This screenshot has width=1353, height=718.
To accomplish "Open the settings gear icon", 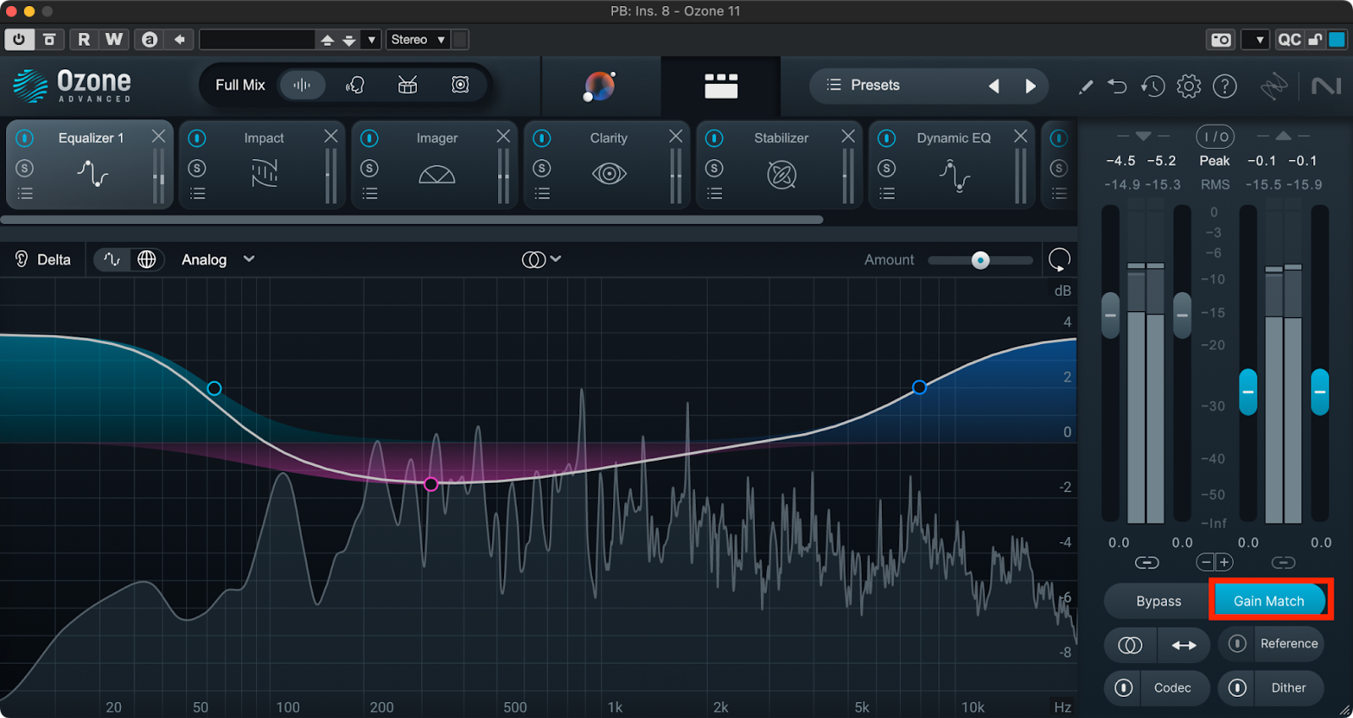I will coord(1189,85).
